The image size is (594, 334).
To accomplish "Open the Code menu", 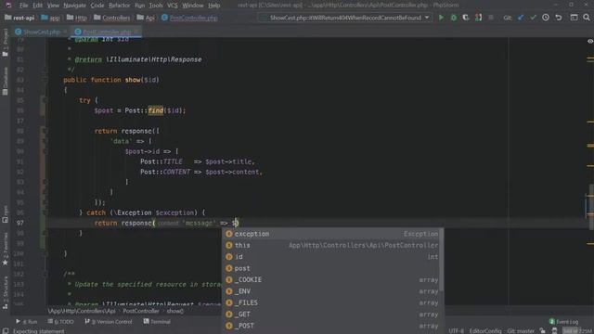I will coord(97,6).
